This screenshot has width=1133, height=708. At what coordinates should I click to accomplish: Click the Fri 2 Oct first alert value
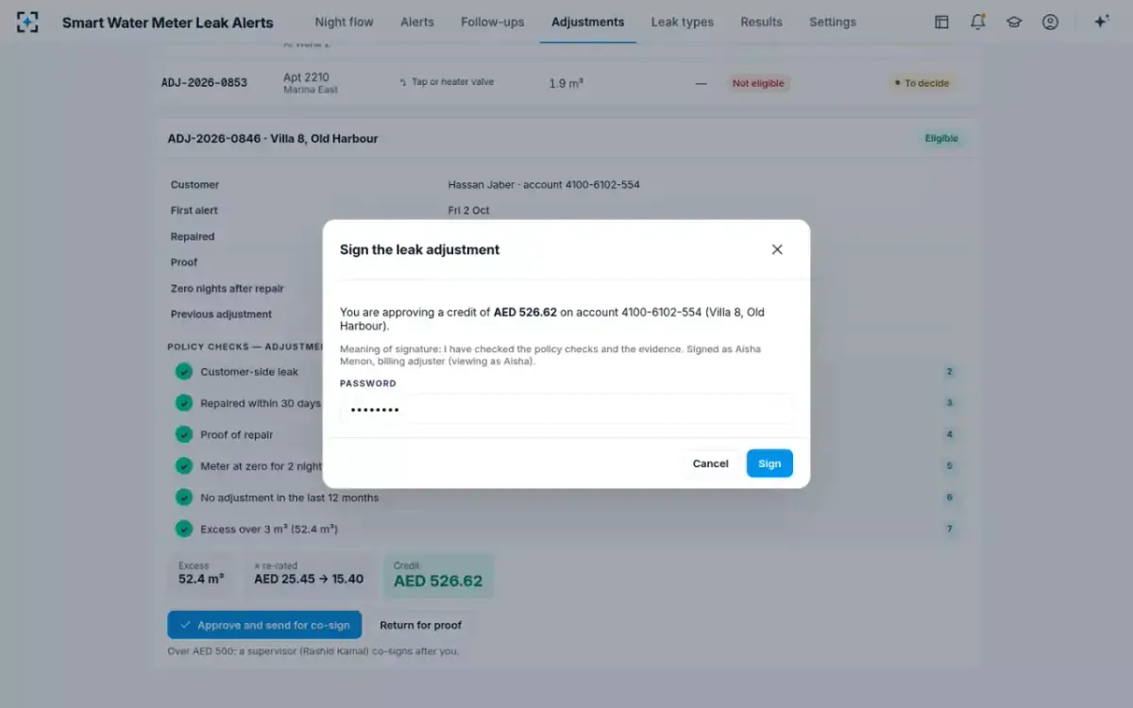(469, 211)
